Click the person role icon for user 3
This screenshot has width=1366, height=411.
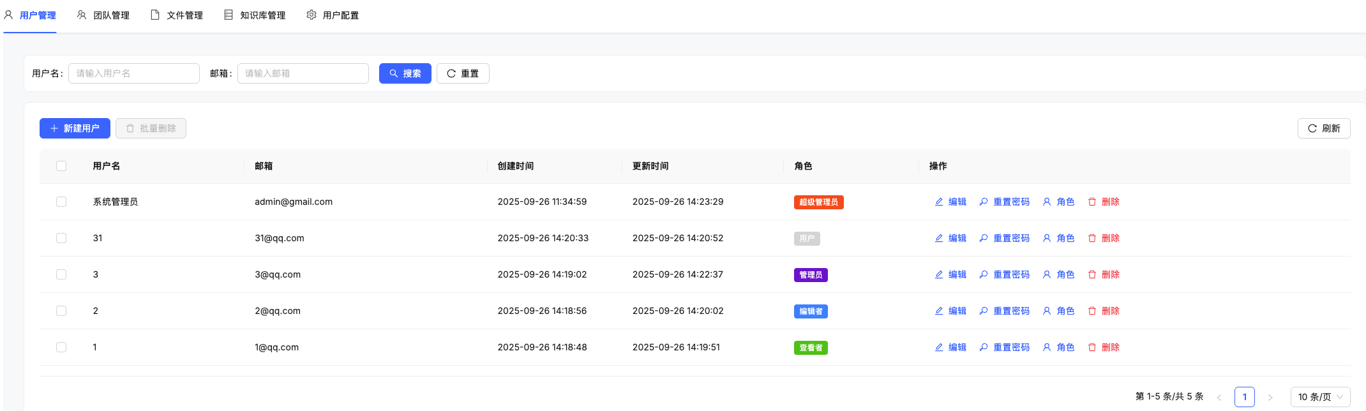pyautogui.click(x=1047, y=274)
